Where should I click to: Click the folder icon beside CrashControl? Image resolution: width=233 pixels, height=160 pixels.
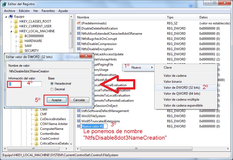pyautogui.click(x=37, y=139)
